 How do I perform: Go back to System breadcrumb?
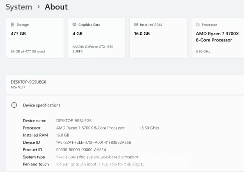click(19, 7)
